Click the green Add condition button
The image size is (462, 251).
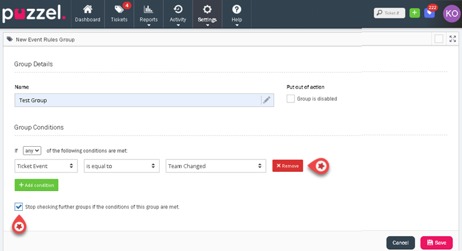tap(37, 185)
